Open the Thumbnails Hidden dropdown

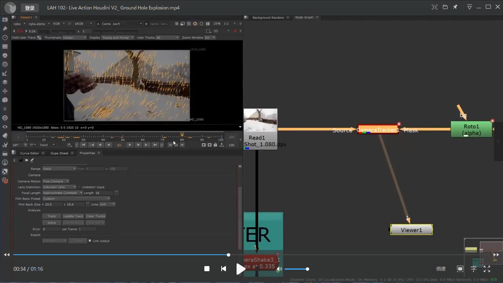(74, 38)
